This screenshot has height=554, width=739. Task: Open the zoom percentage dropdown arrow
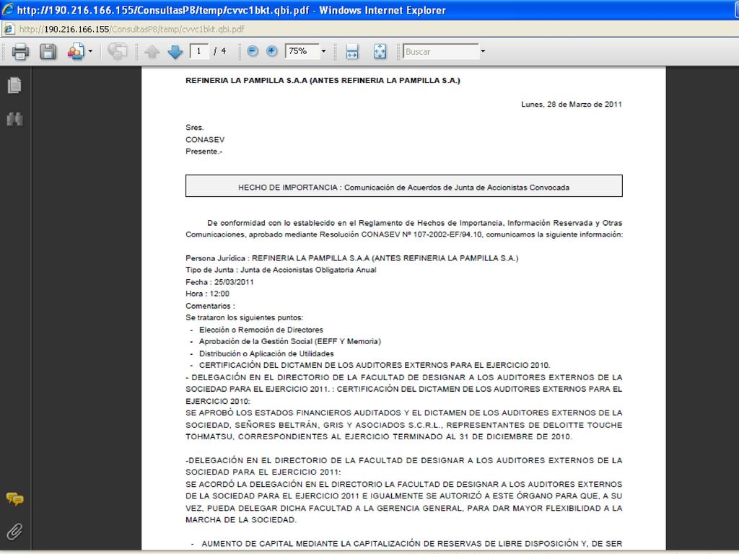point(323,51)
